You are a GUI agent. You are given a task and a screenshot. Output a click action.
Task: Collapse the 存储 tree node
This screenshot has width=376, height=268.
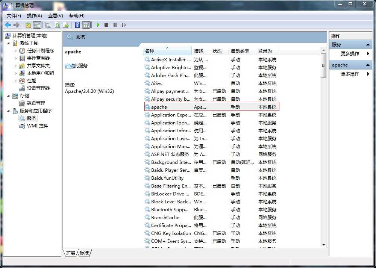coord(8,96)
